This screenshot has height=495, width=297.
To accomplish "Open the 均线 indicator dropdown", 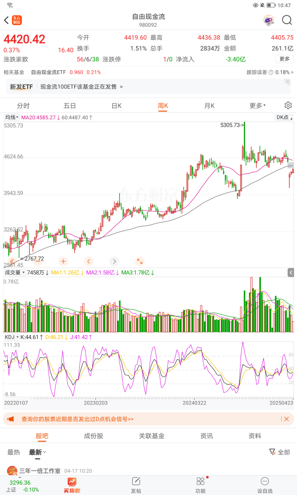I will [x=11, y=117].
